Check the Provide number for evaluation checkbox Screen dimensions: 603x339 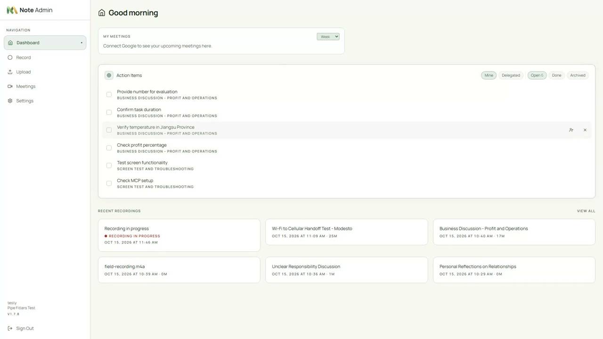[109, 95]
